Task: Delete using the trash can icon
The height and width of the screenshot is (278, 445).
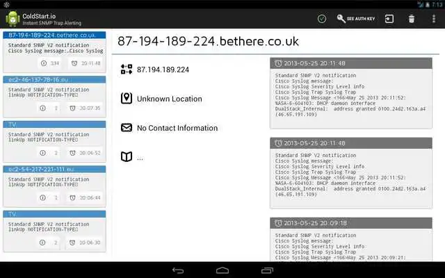Action: pyautogui.click(x=412, y=19)
